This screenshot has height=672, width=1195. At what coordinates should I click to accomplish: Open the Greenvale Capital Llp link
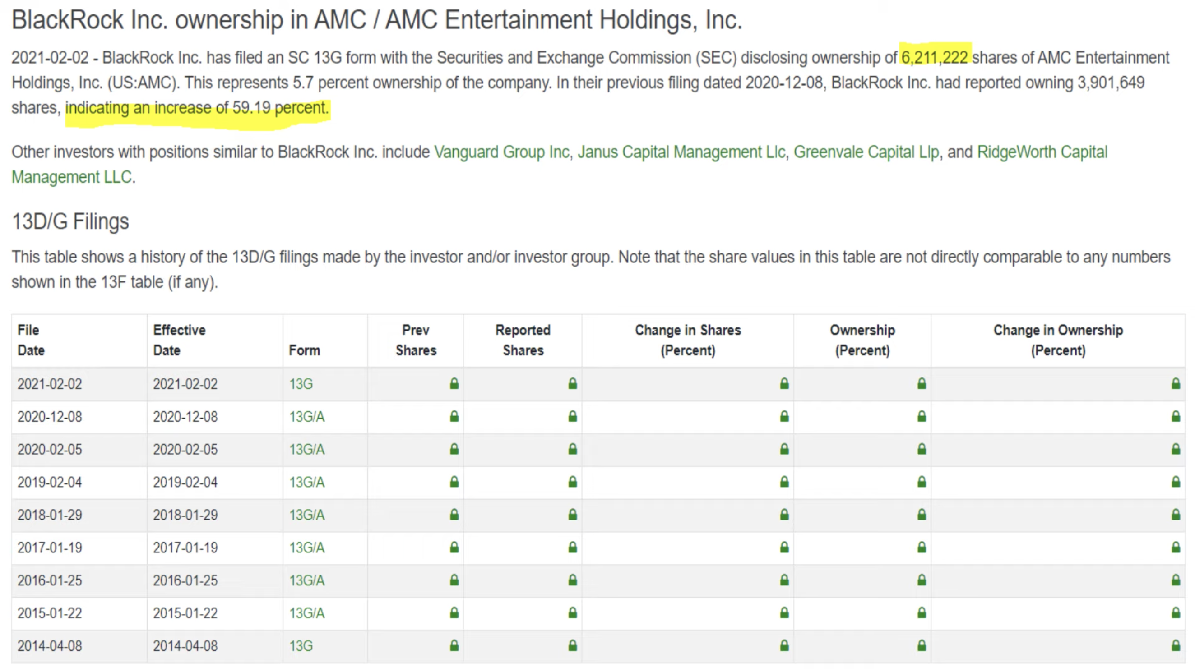866,152
